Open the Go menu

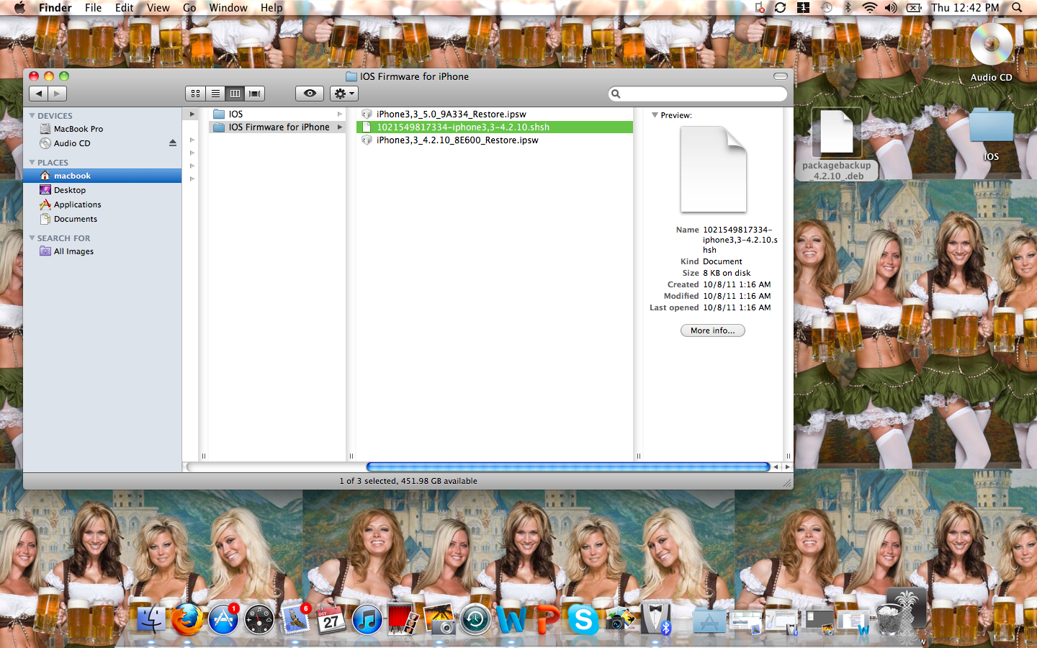click(189, 8)
